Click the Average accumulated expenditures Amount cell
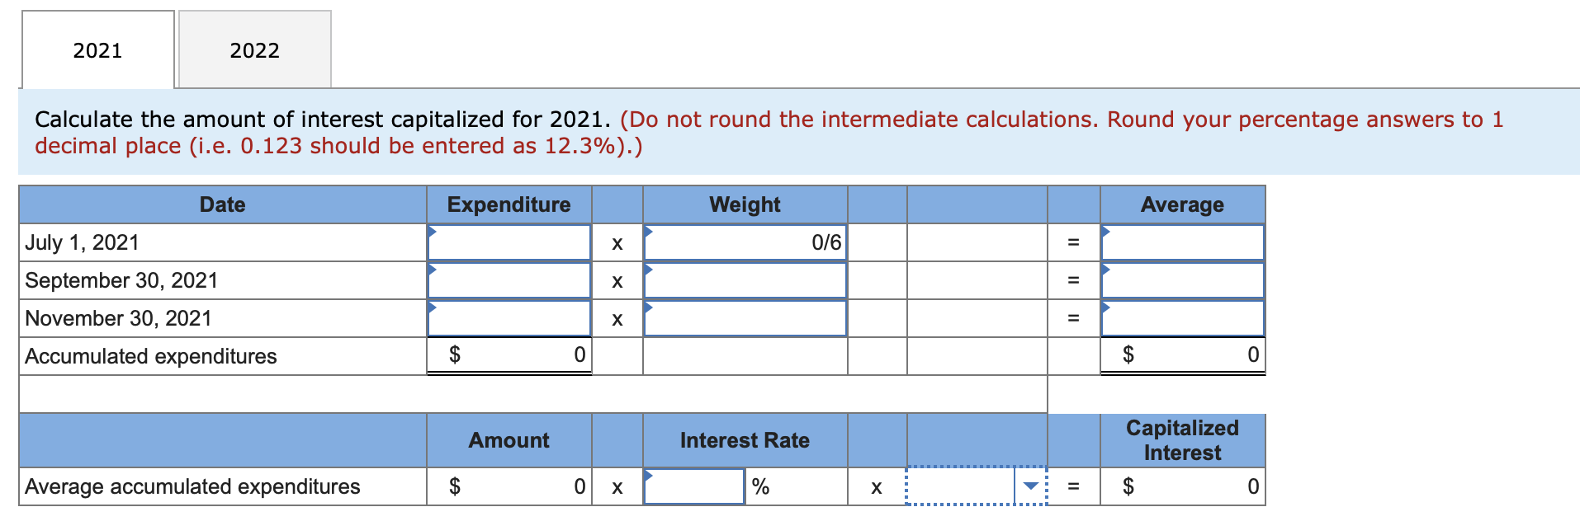This screenshot has height=521, width=1580. click(508, 486)
